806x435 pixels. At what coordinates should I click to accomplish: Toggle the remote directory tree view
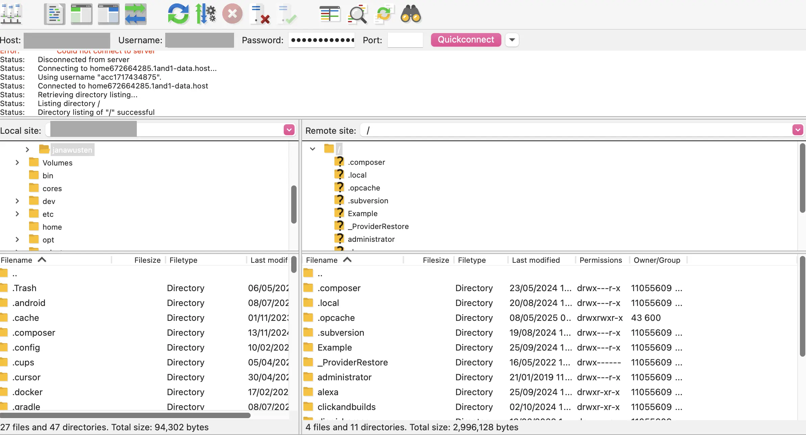coord(108,14)
